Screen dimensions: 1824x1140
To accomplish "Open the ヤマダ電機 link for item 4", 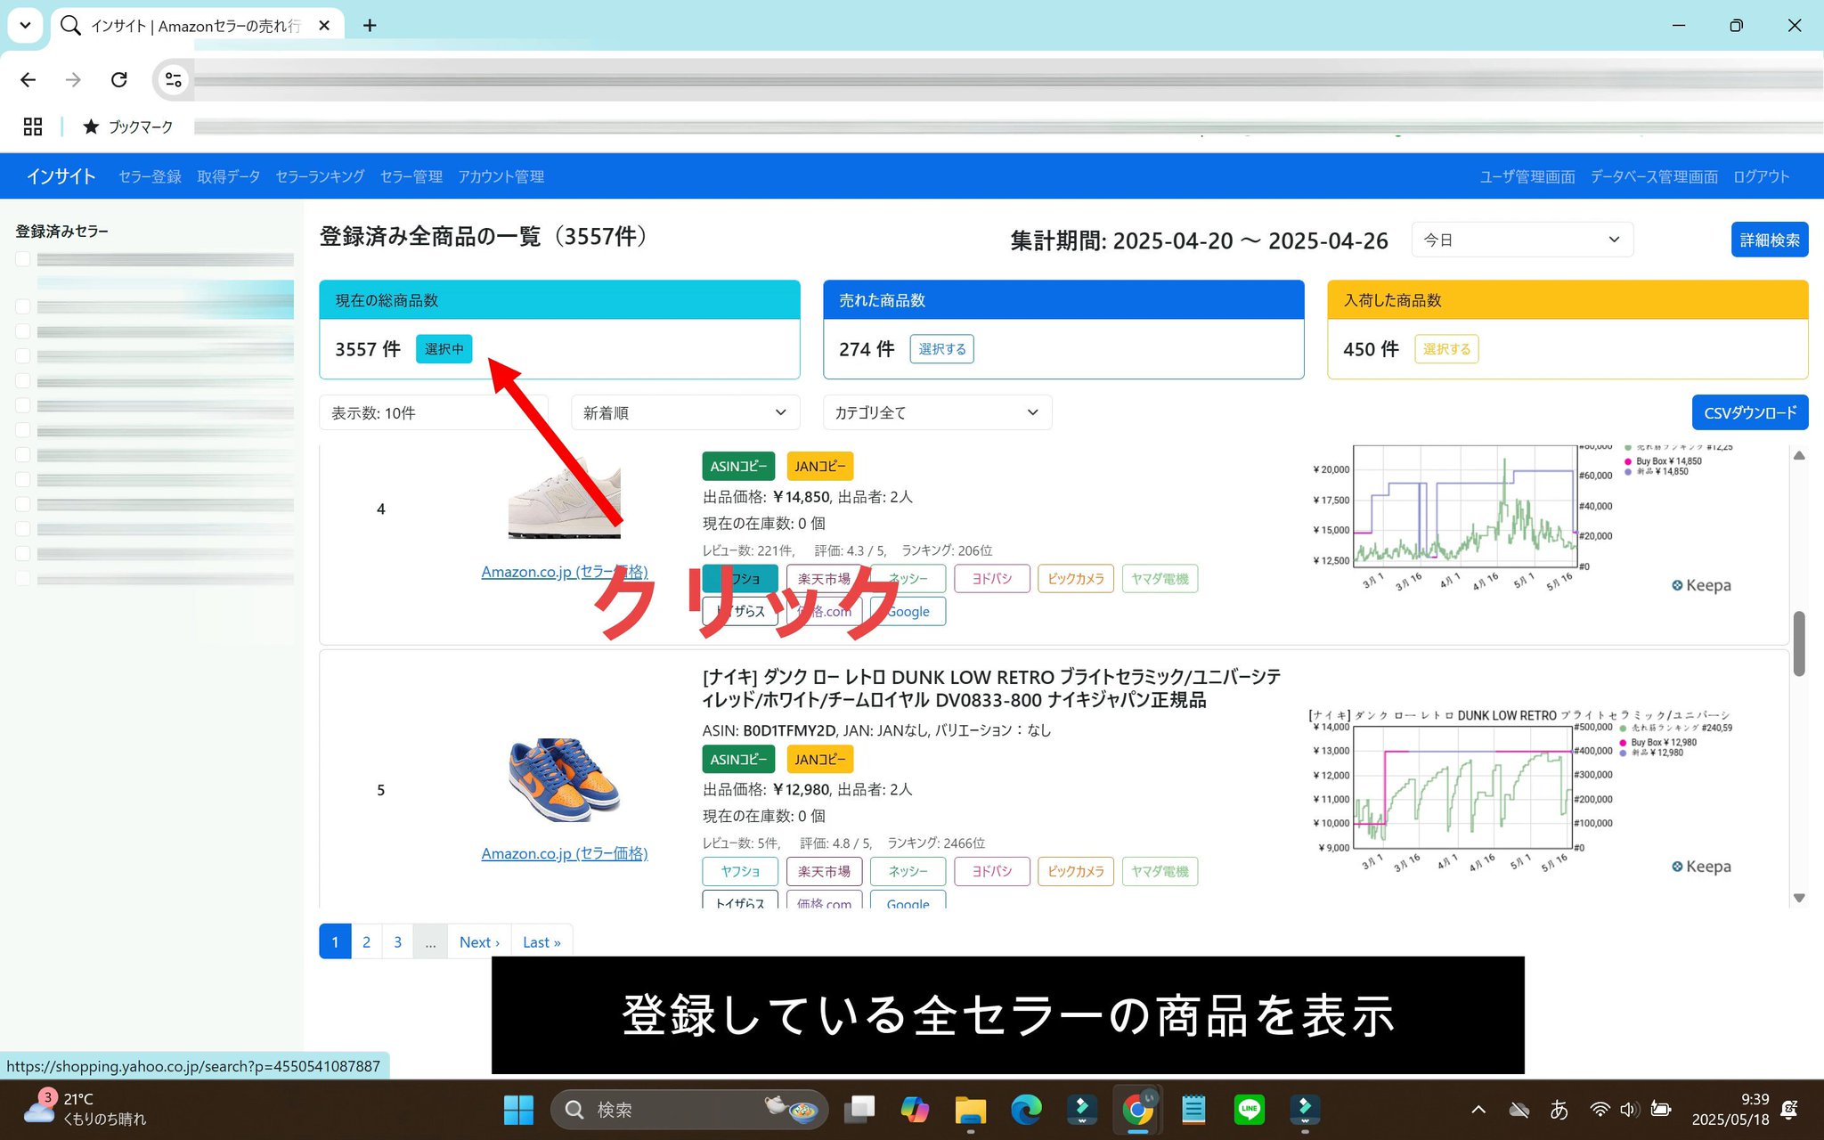I will point(1160,579).
